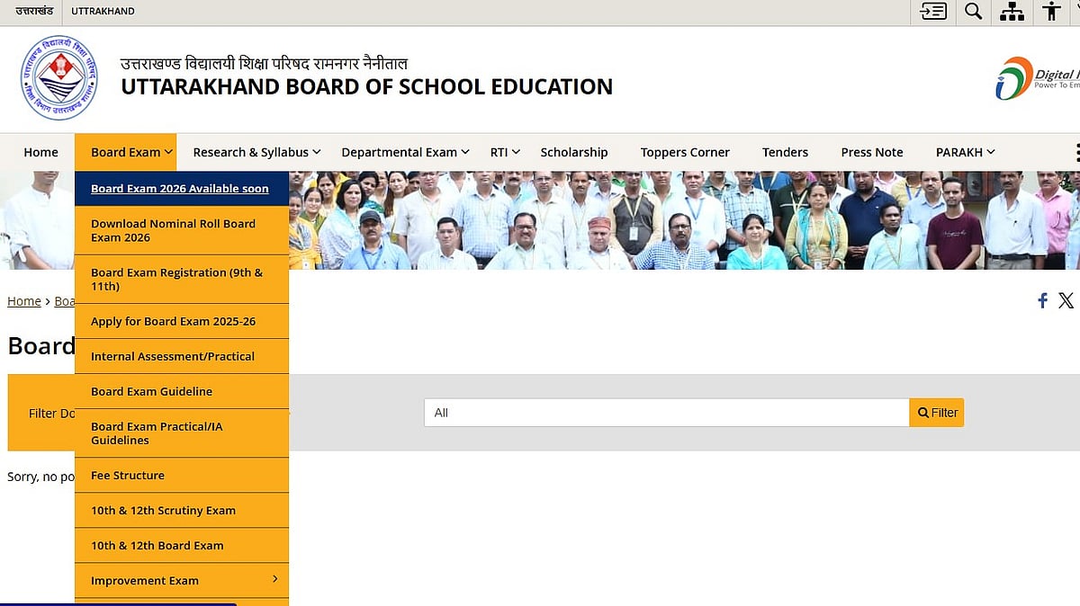Click the Digital India logo
Image resolution: width=1080 pixels, height=606 pixels.
(x=1037, y=78)
